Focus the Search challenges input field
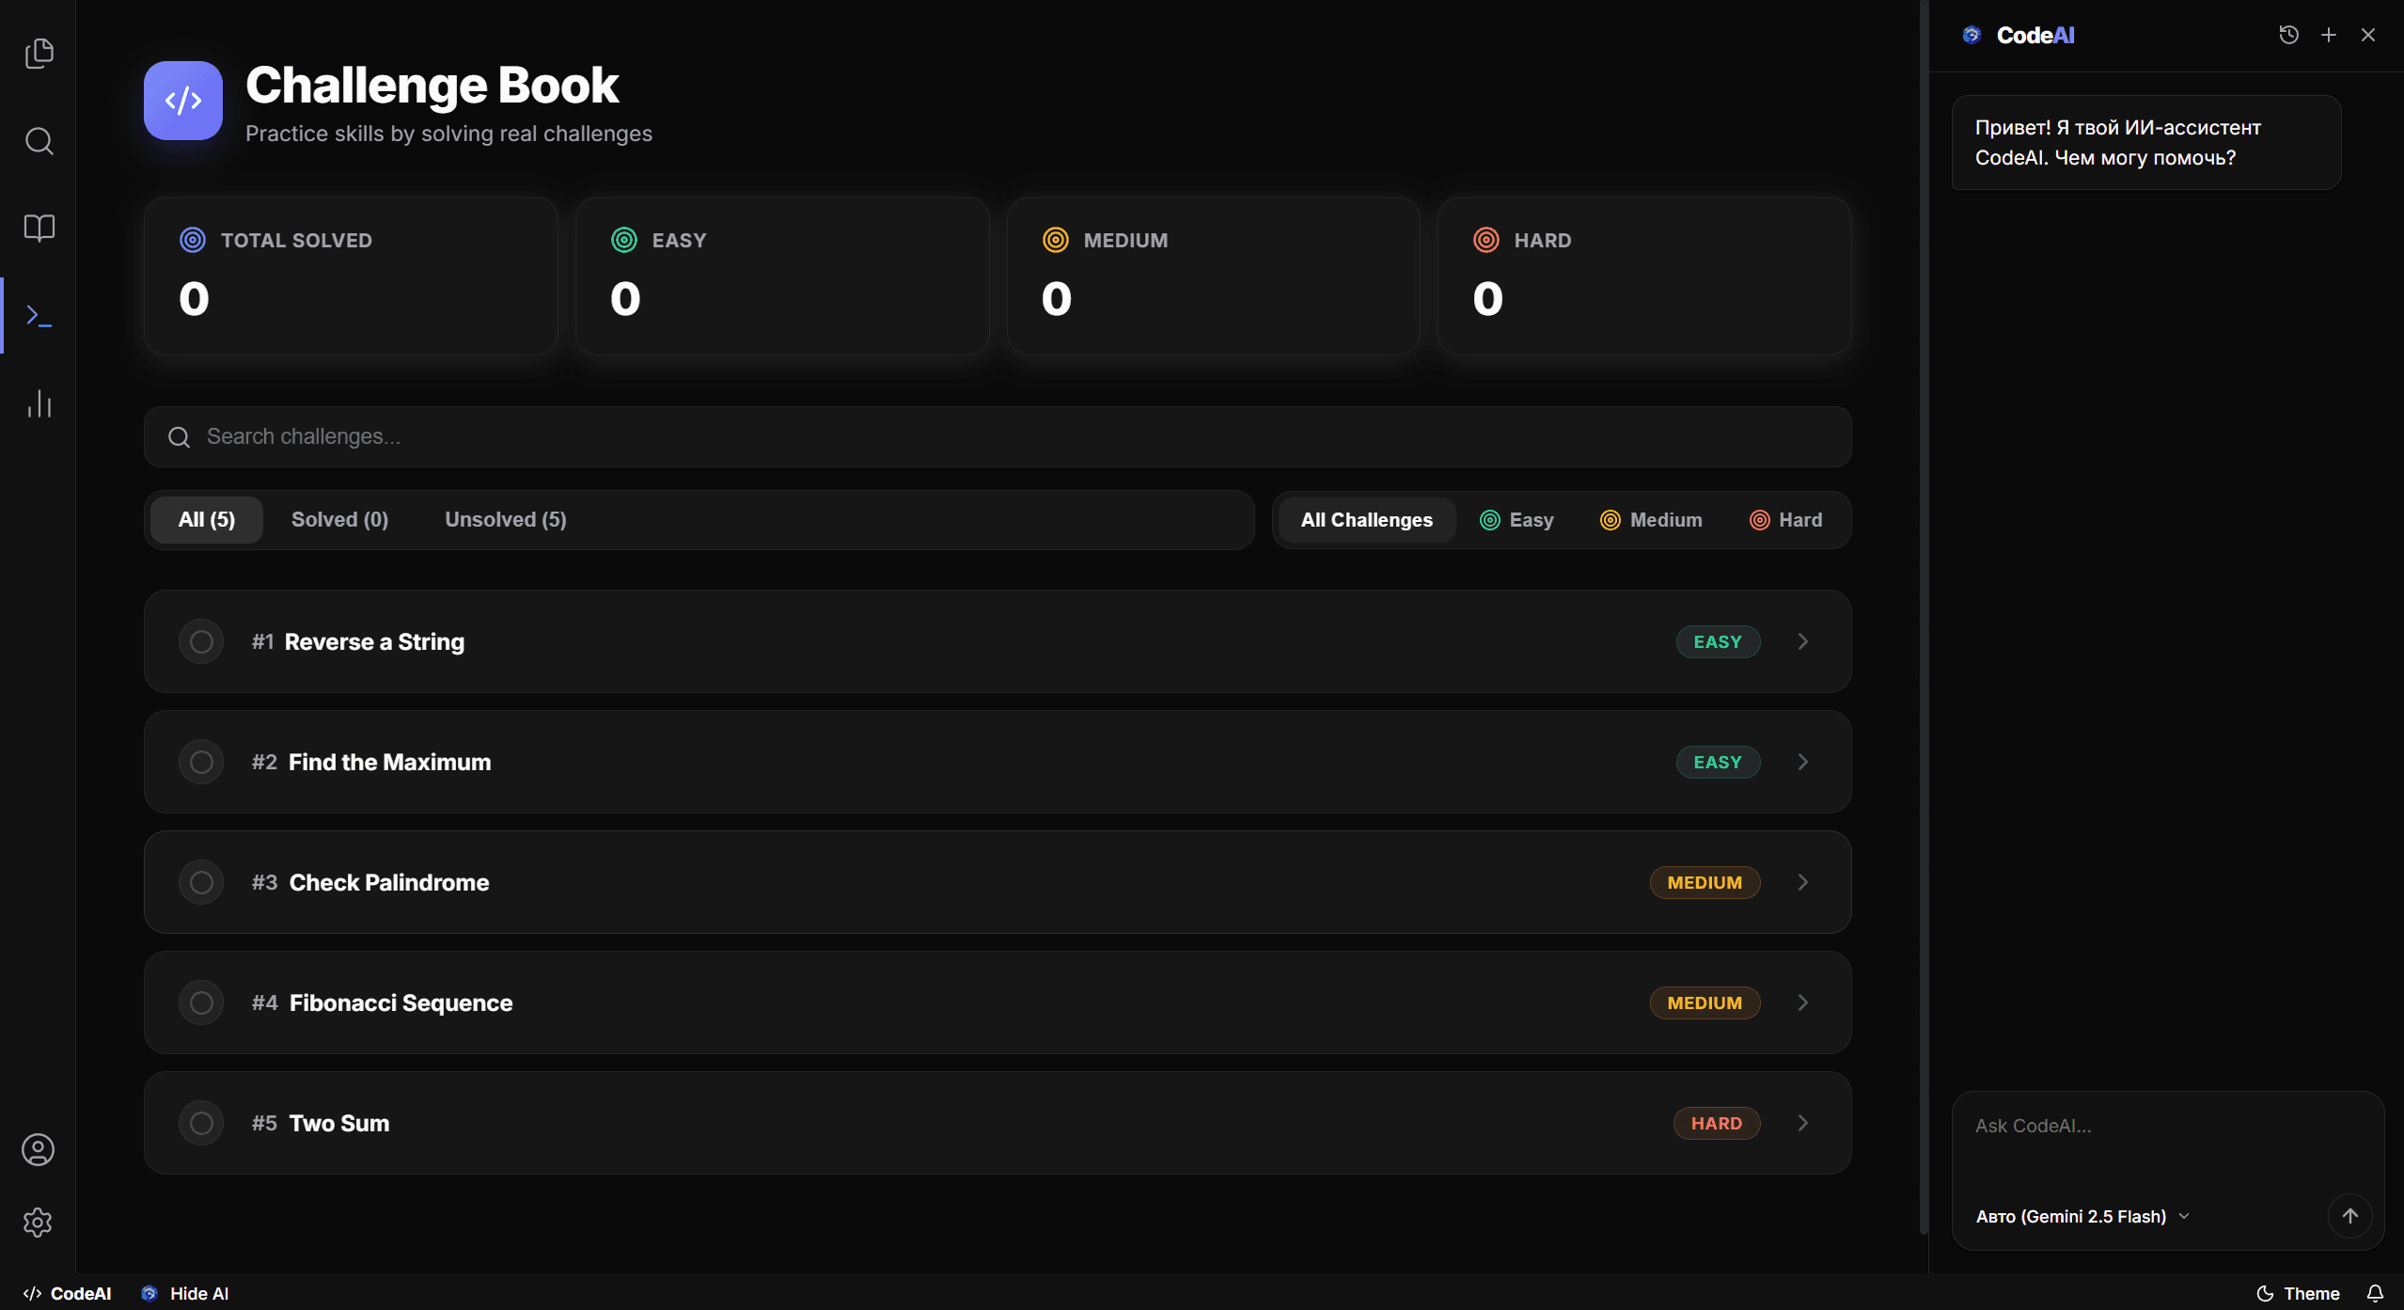 click(x=998, y=437)
